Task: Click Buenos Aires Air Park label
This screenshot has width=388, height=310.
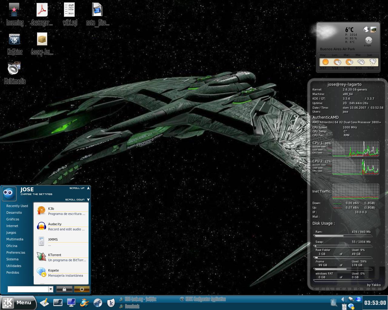Action: (337, 49)
